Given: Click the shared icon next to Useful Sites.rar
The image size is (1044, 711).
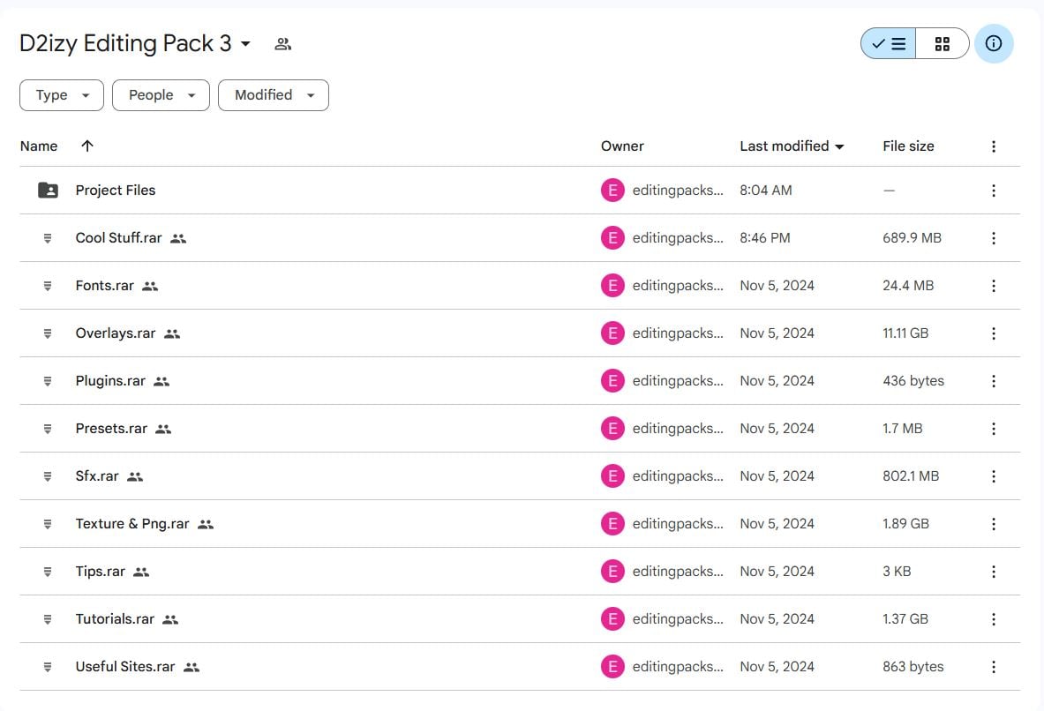Looking at the screenshot, I should [192, 667].
